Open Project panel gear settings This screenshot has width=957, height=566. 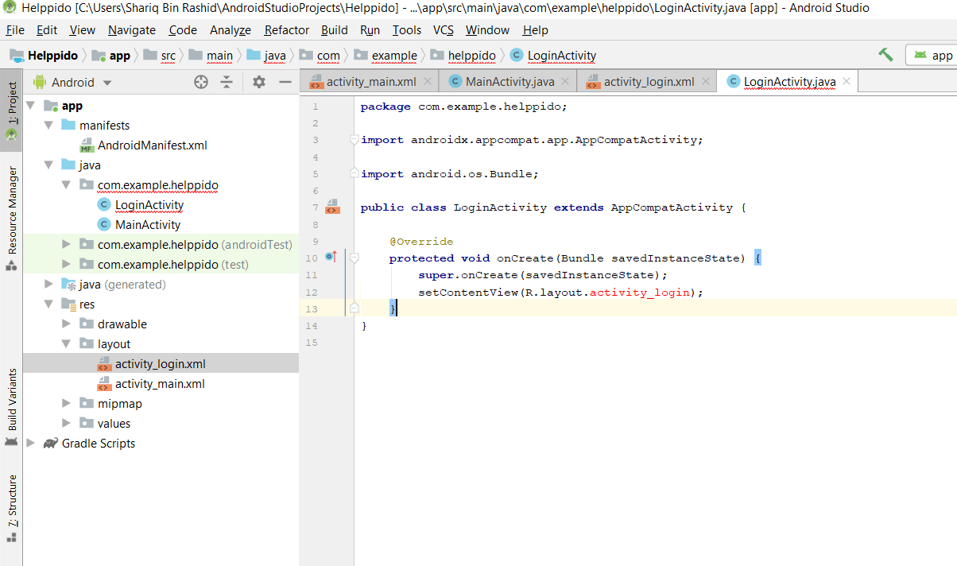pos(259,82)
